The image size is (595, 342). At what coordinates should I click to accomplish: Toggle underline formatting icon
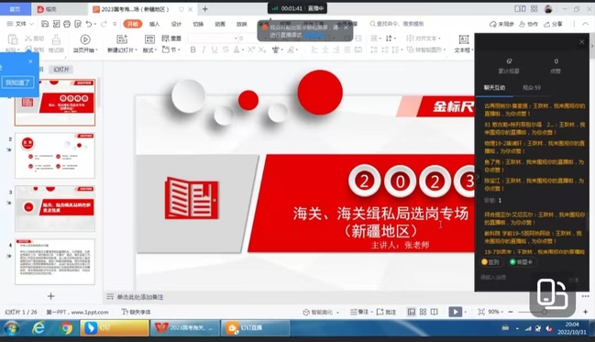coord(215,50)
